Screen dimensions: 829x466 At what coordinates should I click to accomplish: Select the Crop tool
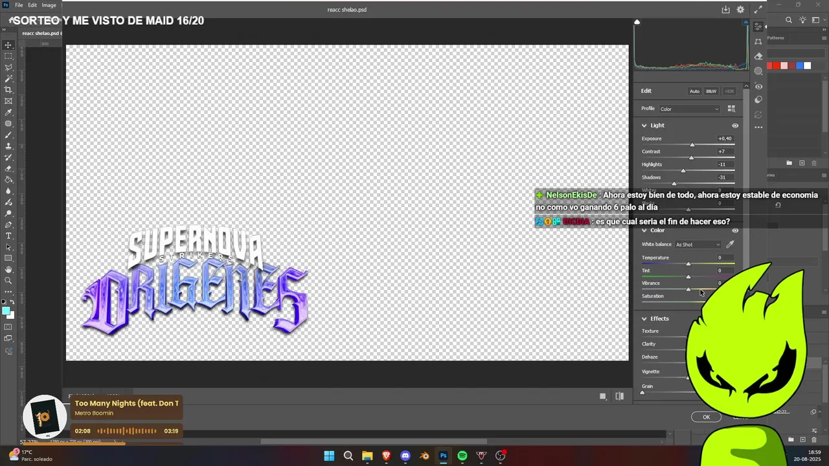[x=8, y=90]
